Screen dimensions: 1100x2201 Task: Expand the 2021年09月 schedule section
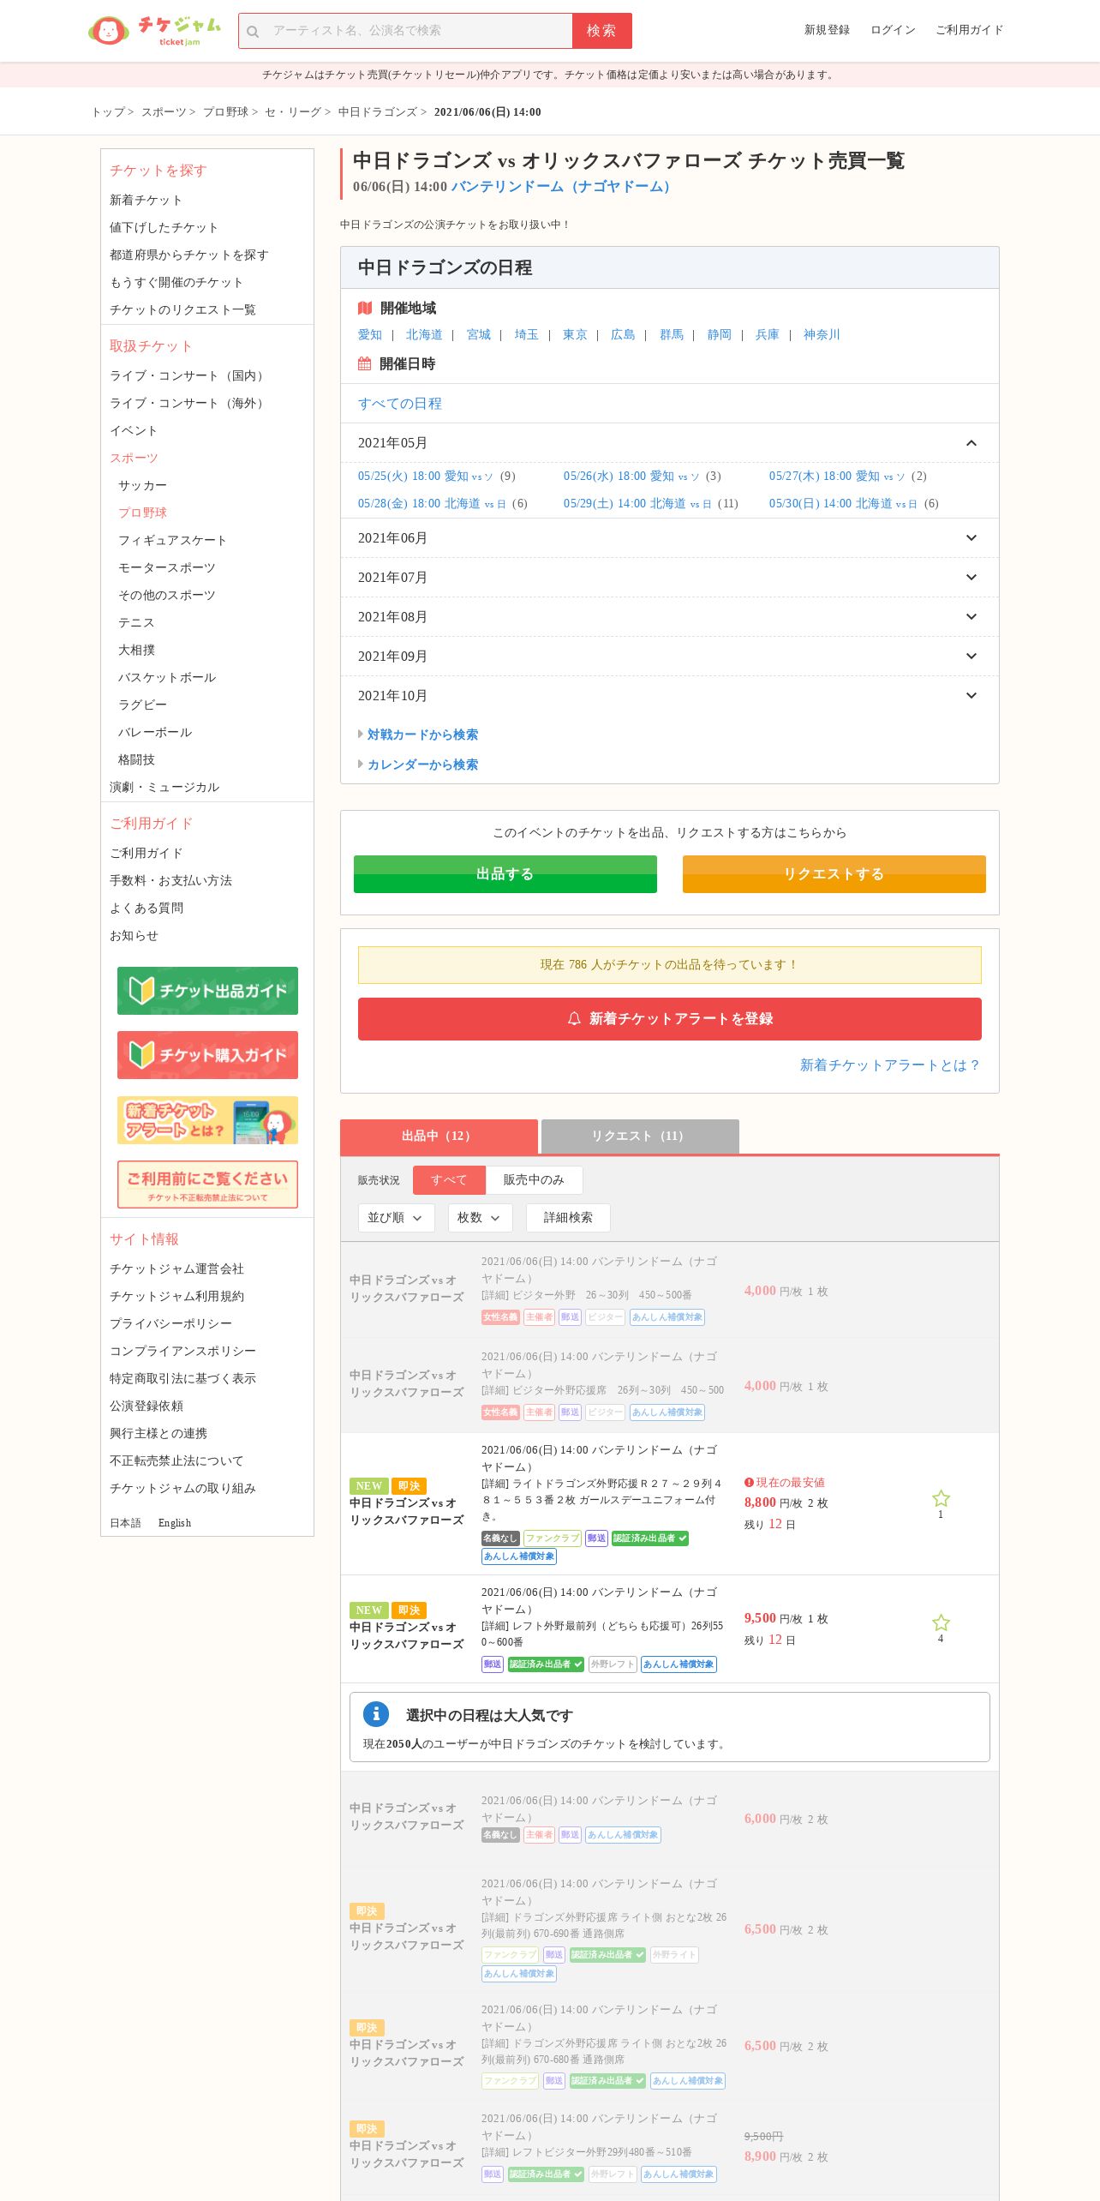(670, 657)
